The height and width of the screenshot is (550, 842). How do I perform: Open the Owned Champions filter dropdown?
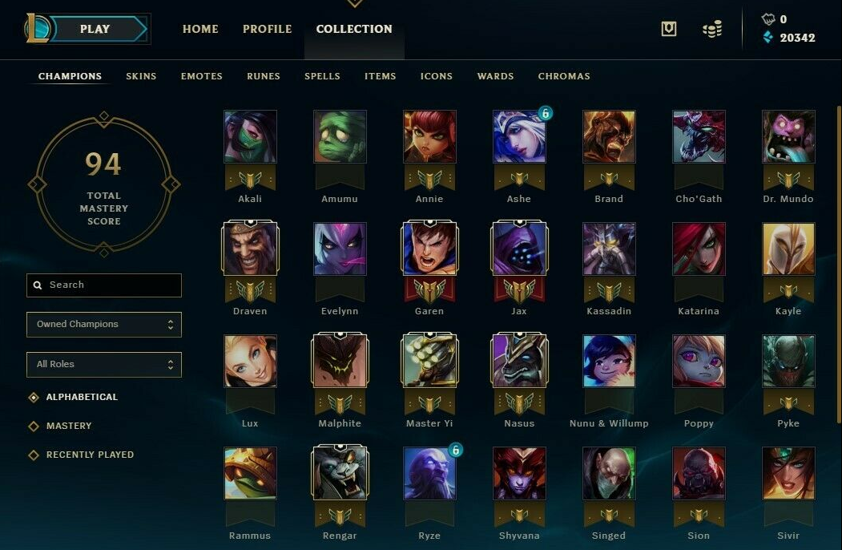click(x=104, y=324)
